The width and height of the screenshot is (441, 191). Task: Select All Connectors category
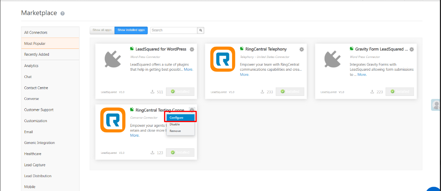(x=50, y=32)
